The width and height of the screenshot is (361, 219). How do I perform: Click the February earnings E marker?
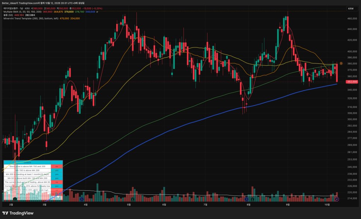pos(15,199)
